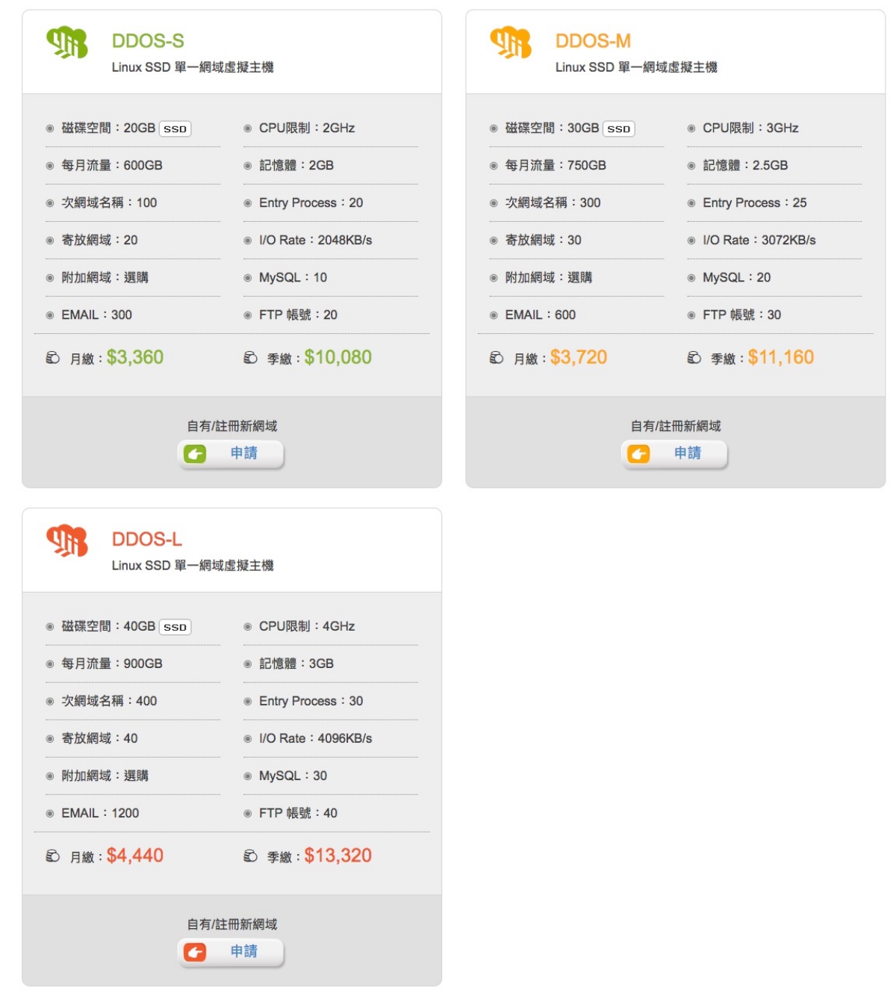Click the DDOS-L monthly price $4,440
The height and width of the screenshot is (1002, 896).
pos(135,856)
